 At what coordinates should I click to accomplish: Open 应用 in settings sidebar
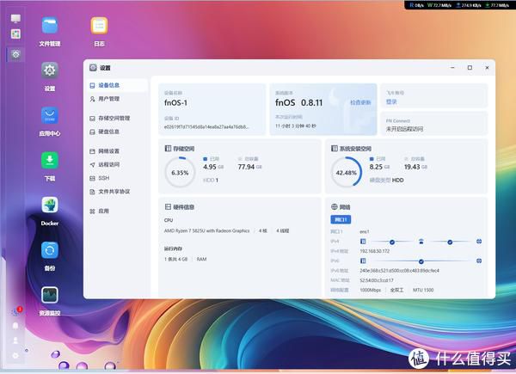[117, 212]
